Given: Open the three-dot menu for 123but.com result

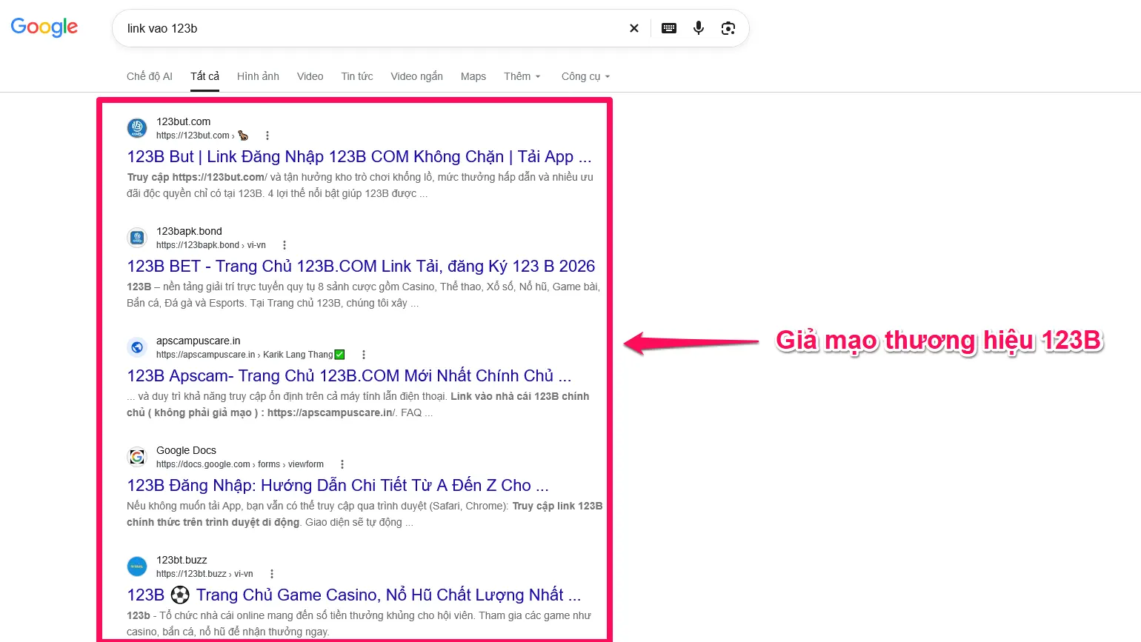Looking at the screenshot, I should tap(267, 136).
